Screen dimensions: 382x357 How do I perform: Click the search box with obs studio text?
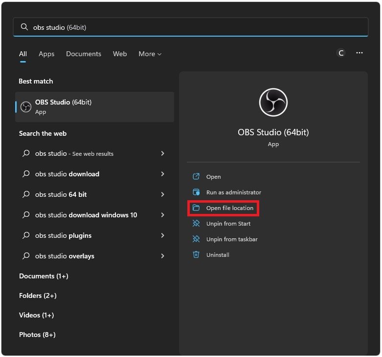191,27
